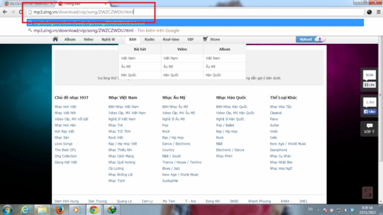The height and width of the screenshot is (215, 383).
Task: Open Nhạc Trịnh link
Action: (117, 181)
